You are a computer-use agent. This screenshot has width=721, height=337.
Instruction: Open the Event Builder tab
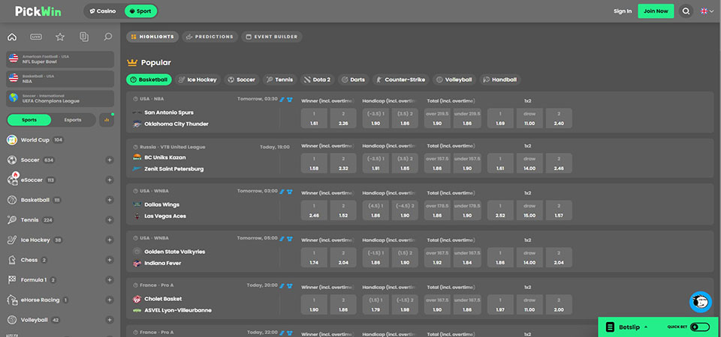click(x=272, y=37)
